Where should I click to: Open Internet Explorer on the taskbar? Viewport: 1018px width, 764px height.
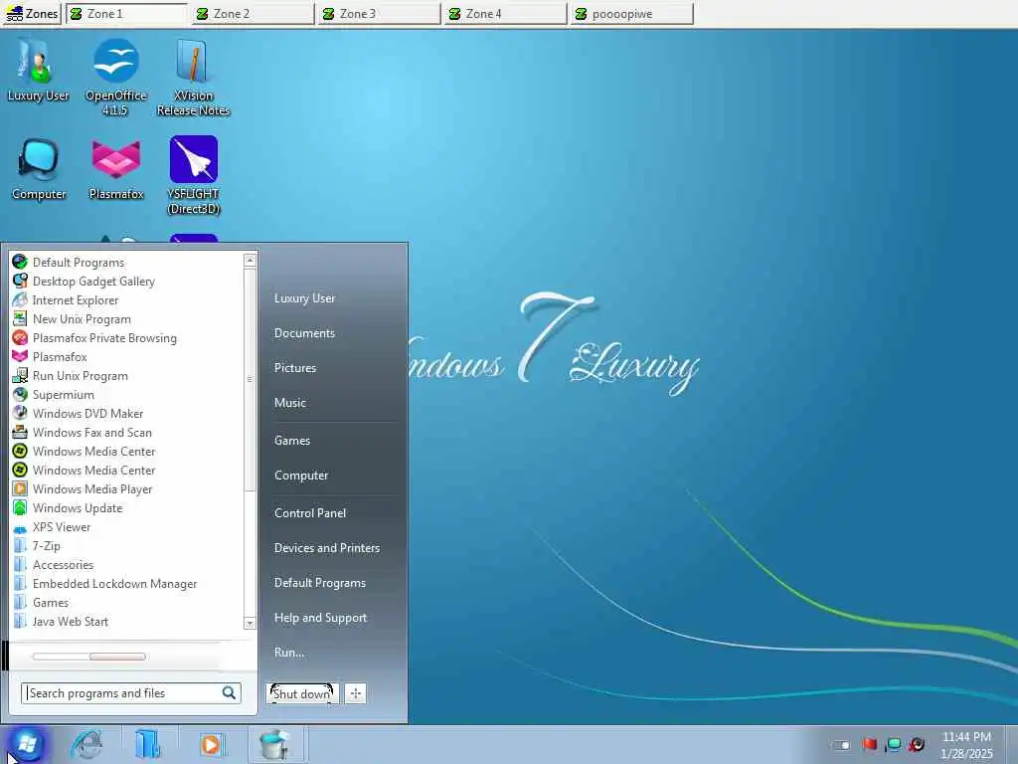87,744
